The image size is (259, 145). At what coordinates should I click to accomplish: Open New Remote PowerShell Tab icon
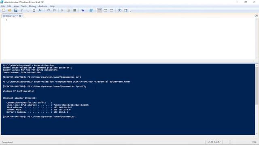coord(83,10)
